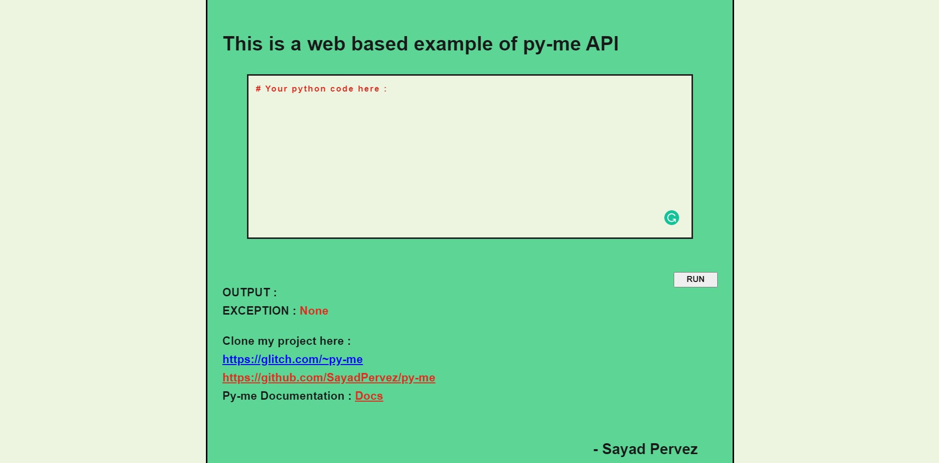Click the OUTPUT label

pos(249,293)
